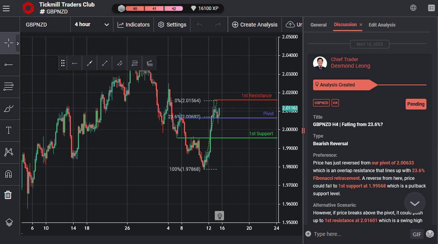Image resolution: width=438 pixels, height=244 pixels.
Task: Pick the ray line tool in floating toolbar
Action: coord(90,63)
